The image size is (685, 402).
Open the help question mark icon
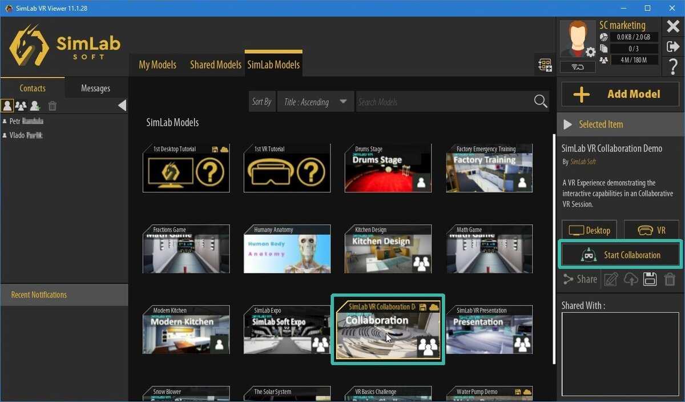[672, 66]
